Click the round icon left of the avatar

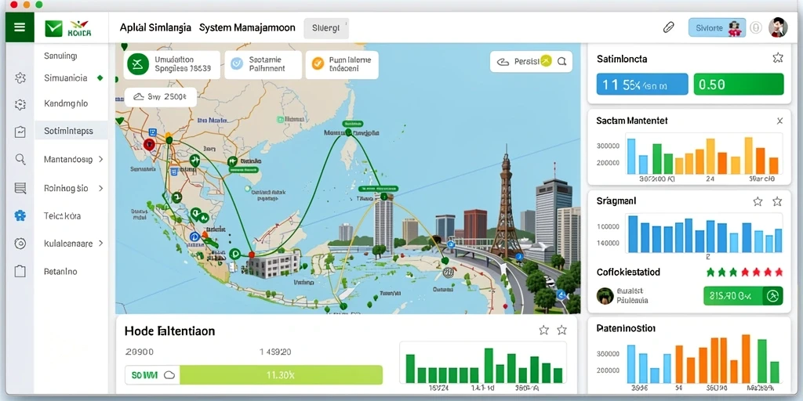[x=756, y=27]
